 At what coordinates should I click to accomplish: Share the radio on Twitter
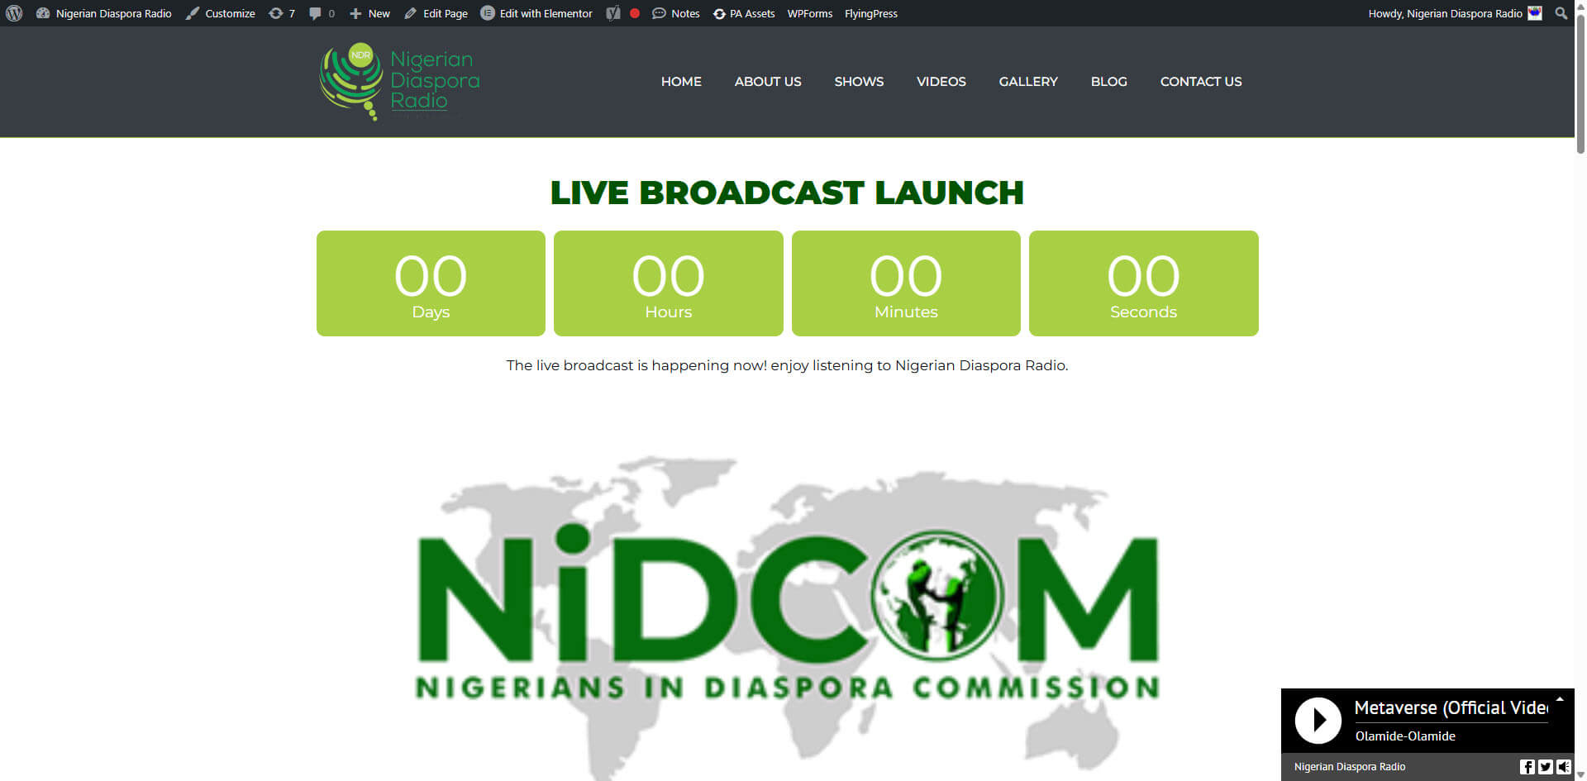point(1546,767)
